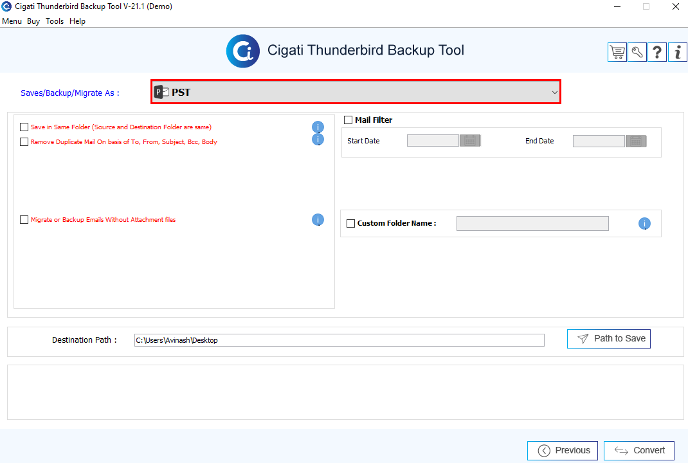688x463 pixels.
Task: Tick Migrate or Backup Emails Without Attachment
Action: (24, 219)
